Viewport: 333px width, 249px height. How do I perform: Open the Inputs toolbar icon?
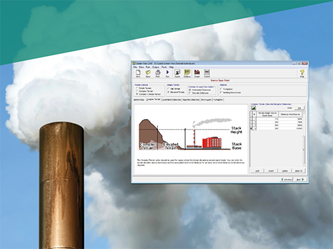pyautogui.click(x=177, y=73)
